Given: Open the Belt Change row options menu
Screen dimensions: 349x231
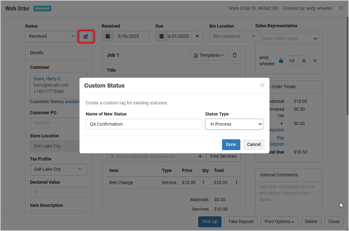Looking at the screenshot, I should (x=236, y=182).
